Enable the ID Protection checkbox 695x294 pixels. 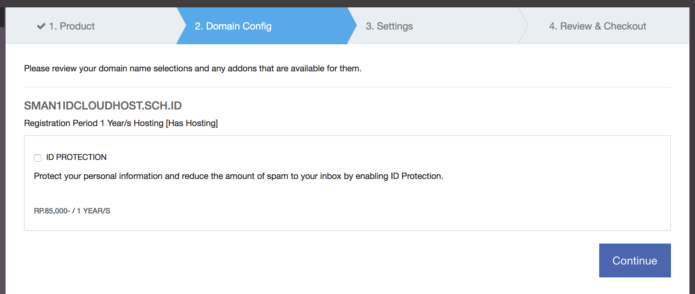(x=38, y=158)
